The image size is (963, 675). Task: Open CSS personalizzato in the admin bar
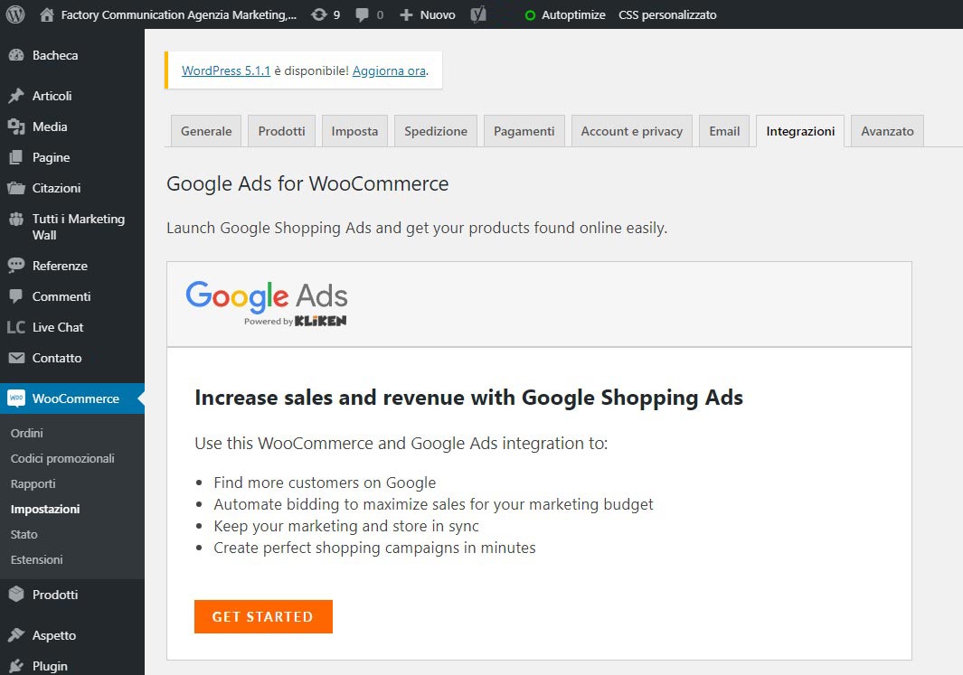667,14
